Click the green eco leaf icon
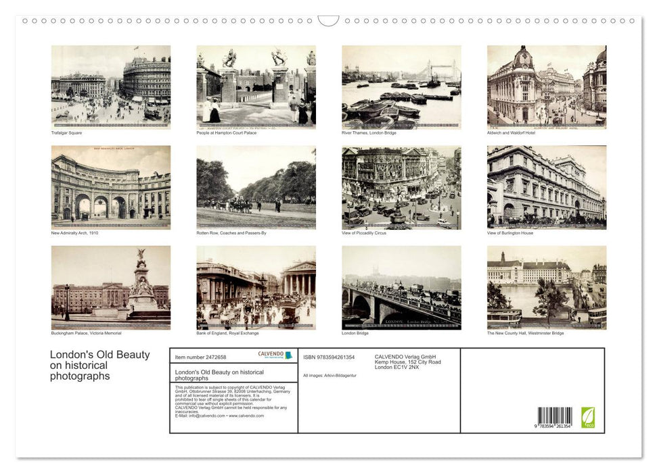This screenshot has height=473, width=657. 587,418
